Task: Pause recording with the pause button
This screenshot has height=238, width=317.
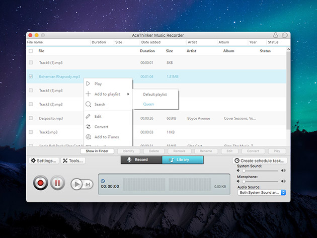Action: click(58, 183)
